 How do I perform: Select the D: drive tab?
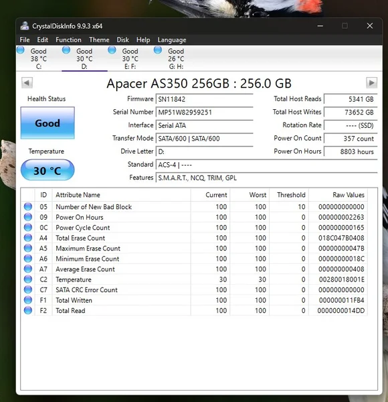click(x=84, y=58)
